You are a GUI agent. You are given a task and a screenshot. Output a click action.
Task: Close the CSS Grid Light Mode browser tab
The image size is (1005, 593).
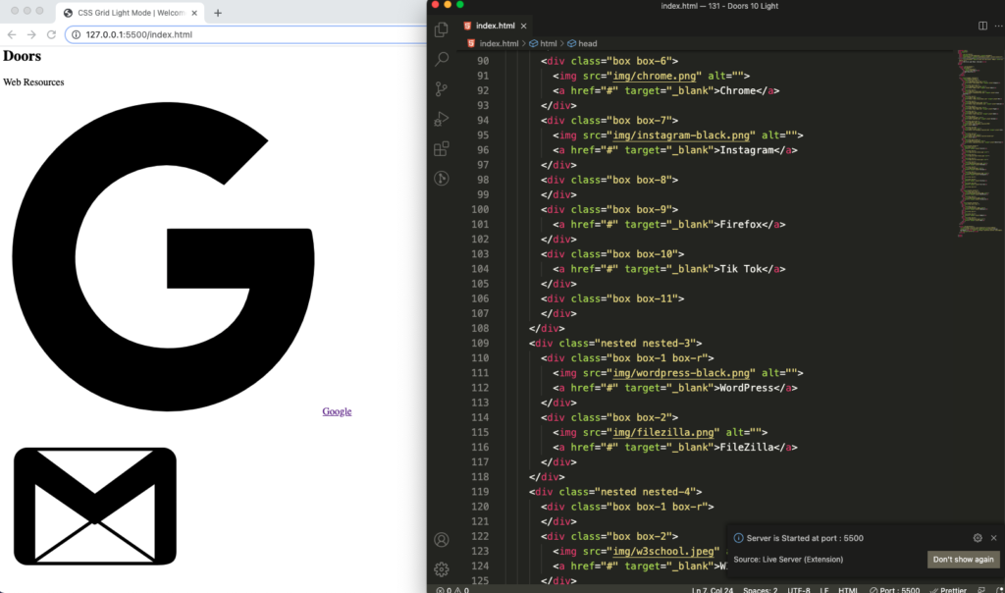[x=194, y=13]
